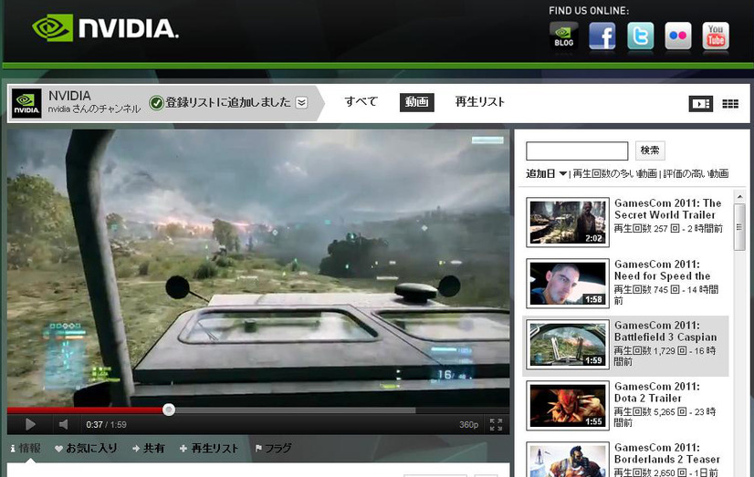754x477 pixels.
Task: Open the 追加日 sort dropdown
Action: pyautogui.click(x=546, y=173)
